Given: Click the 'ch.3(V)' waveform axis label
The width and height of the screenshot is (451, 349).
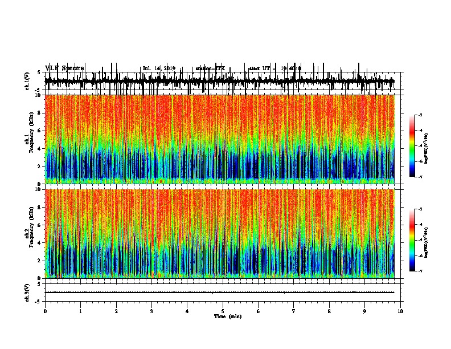Looking at the screenshot, I should [27, 293].
